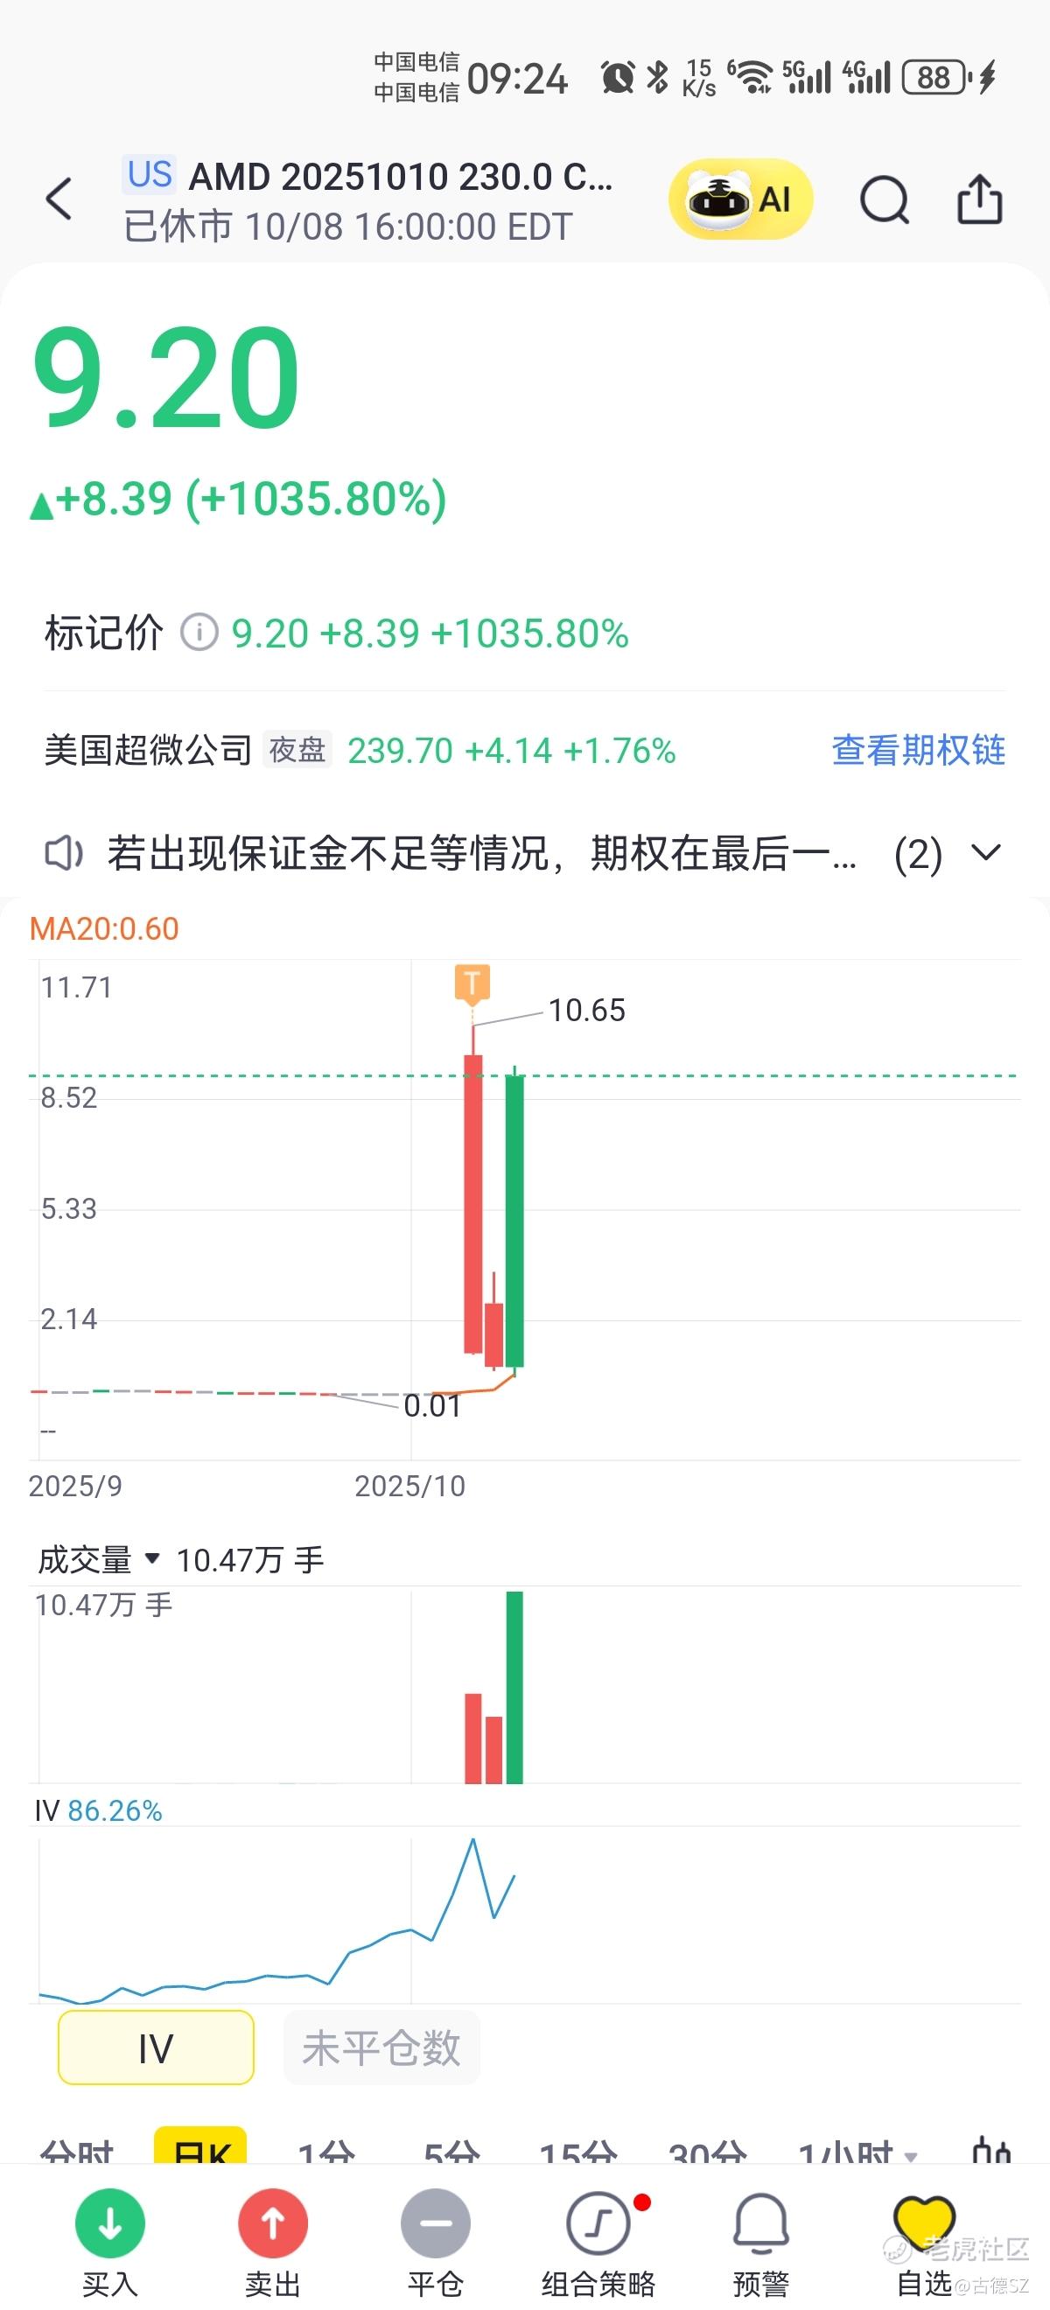
Task: Tap the green 买入 buy icon
Action: pyautogui.click(x=110, y=2223)
